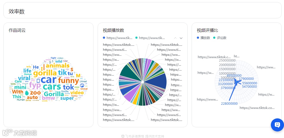This screenshot has width=284, height=138.
Task: Click the large blue 'super' word in cloud
Action: (67, 98)
